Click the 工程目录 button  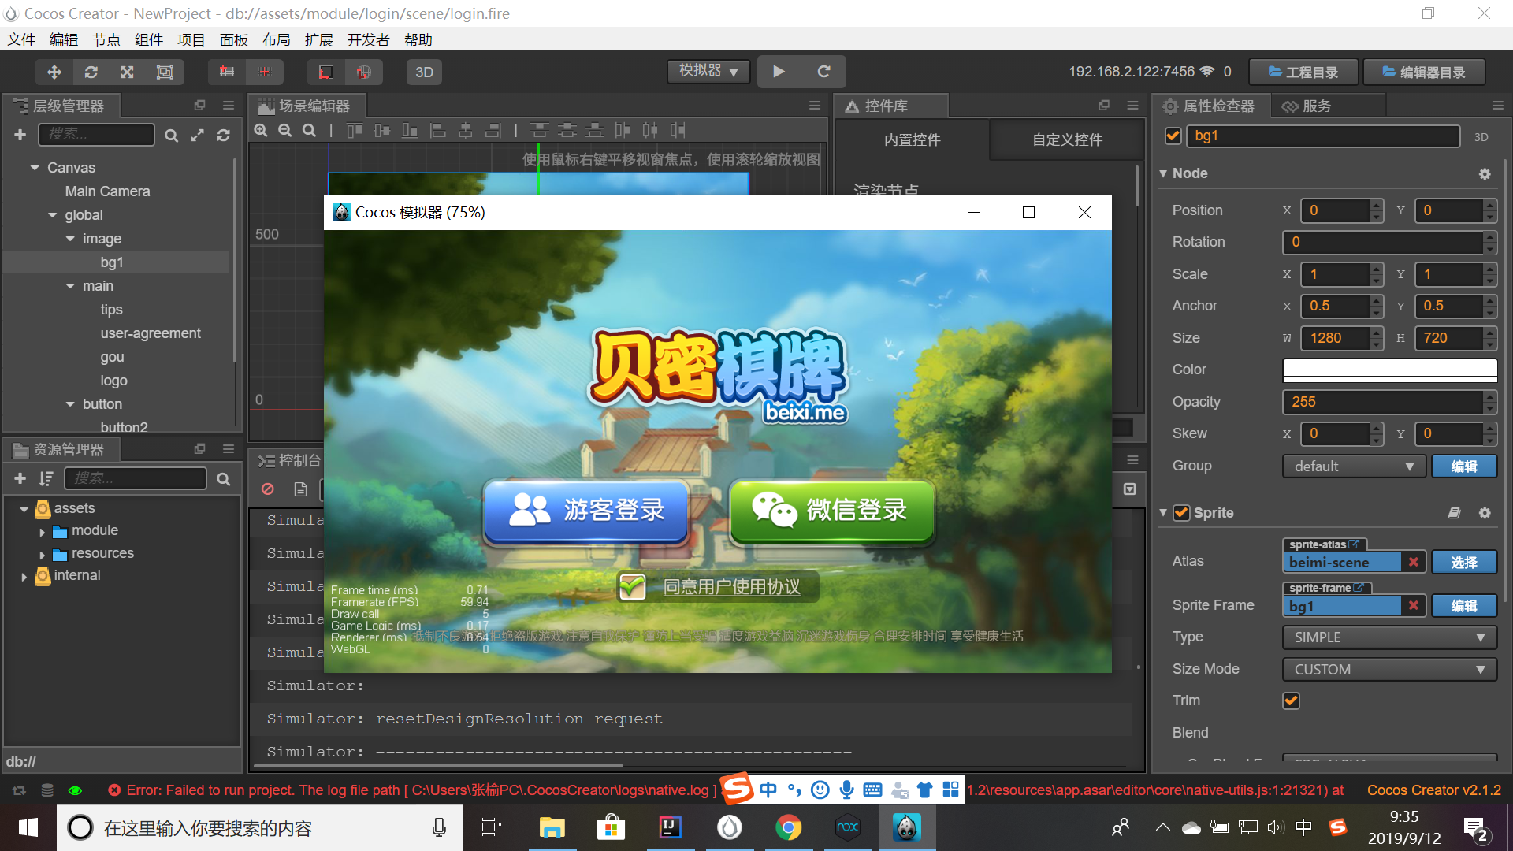coord(1303,72)
